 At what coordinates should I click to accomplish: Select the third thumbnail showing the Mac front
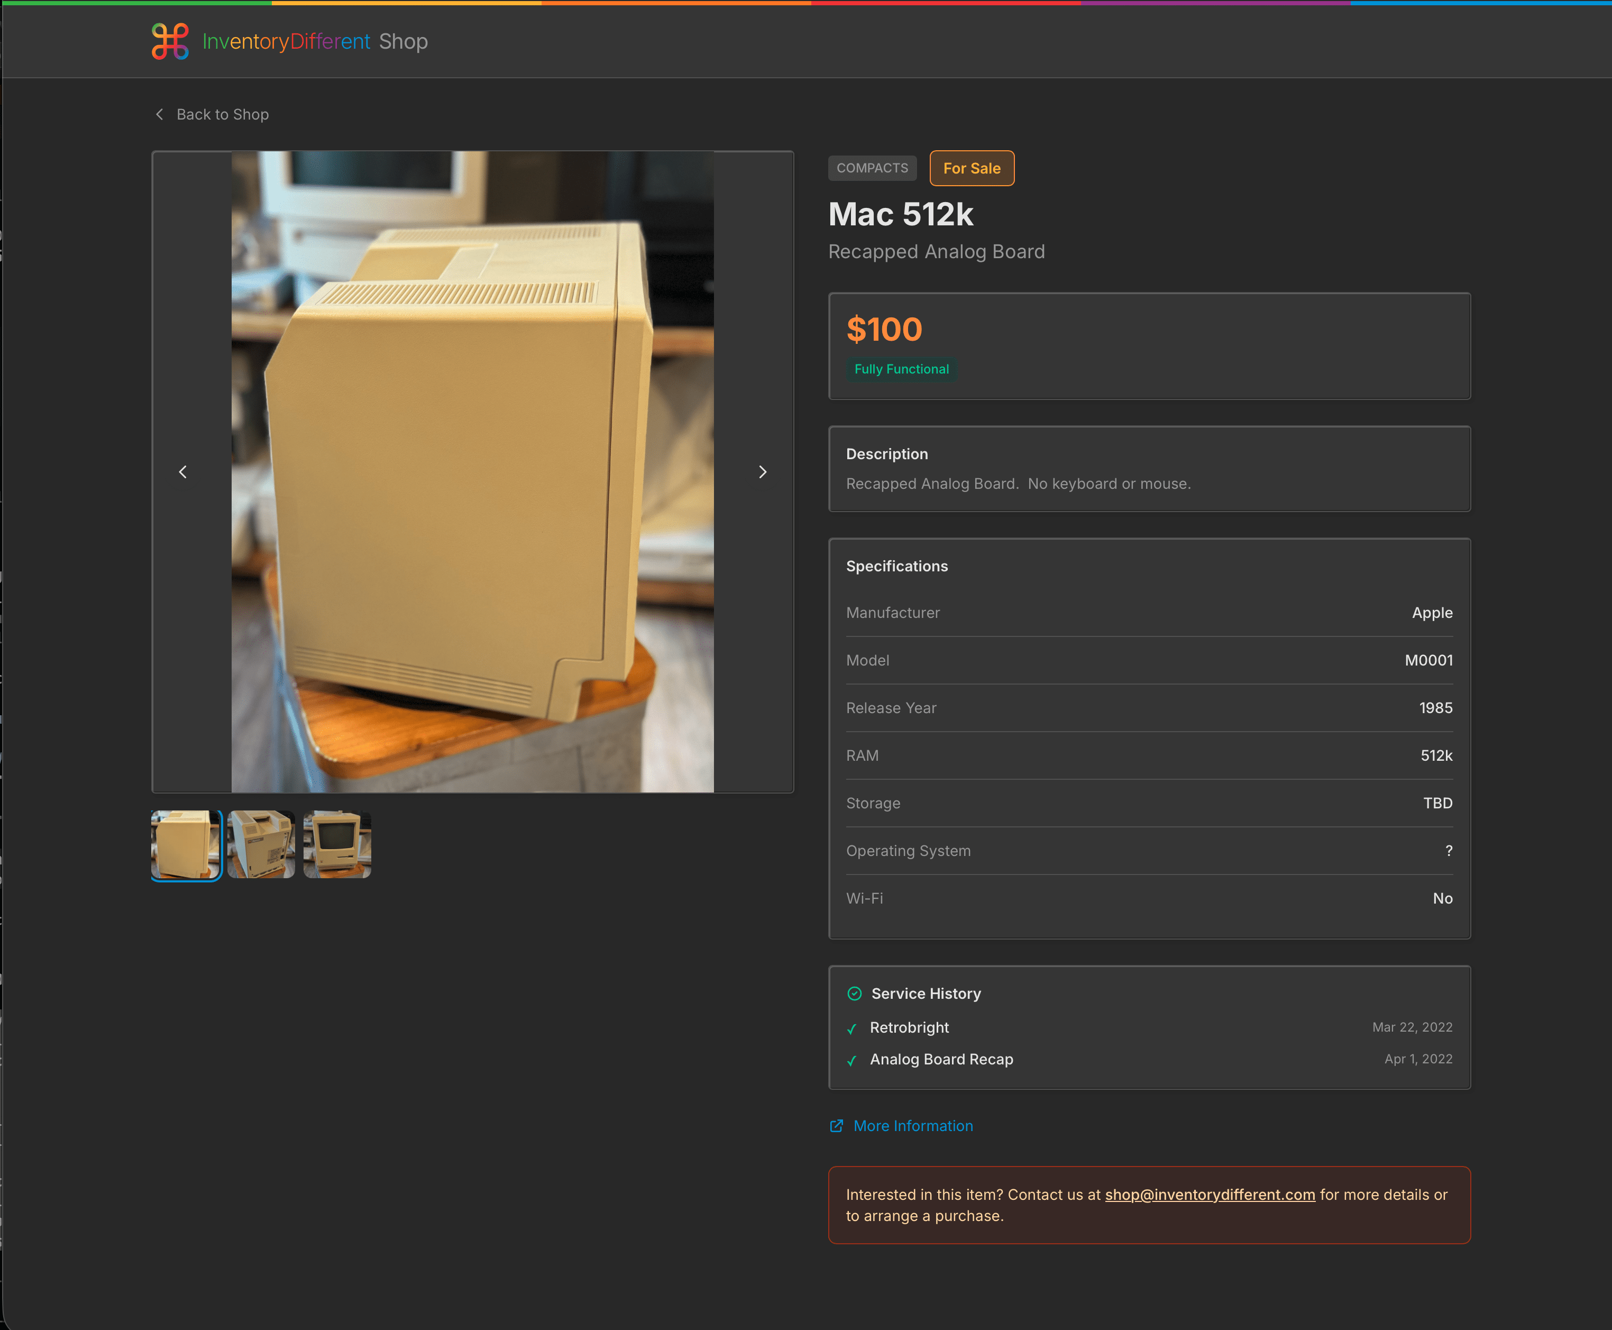pos(337,844)
